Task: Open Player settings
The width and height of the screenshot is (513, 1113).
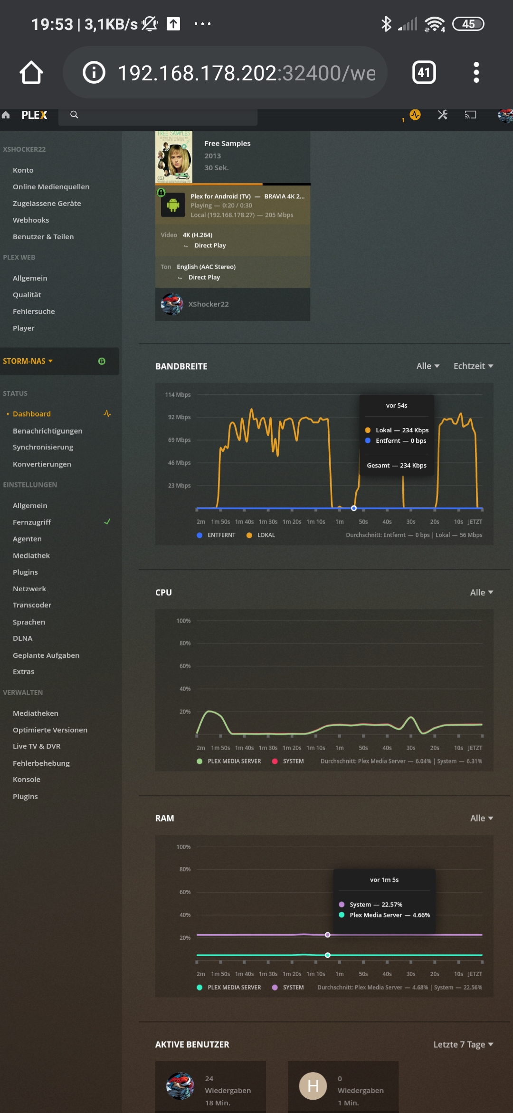Action: [24, 328]
